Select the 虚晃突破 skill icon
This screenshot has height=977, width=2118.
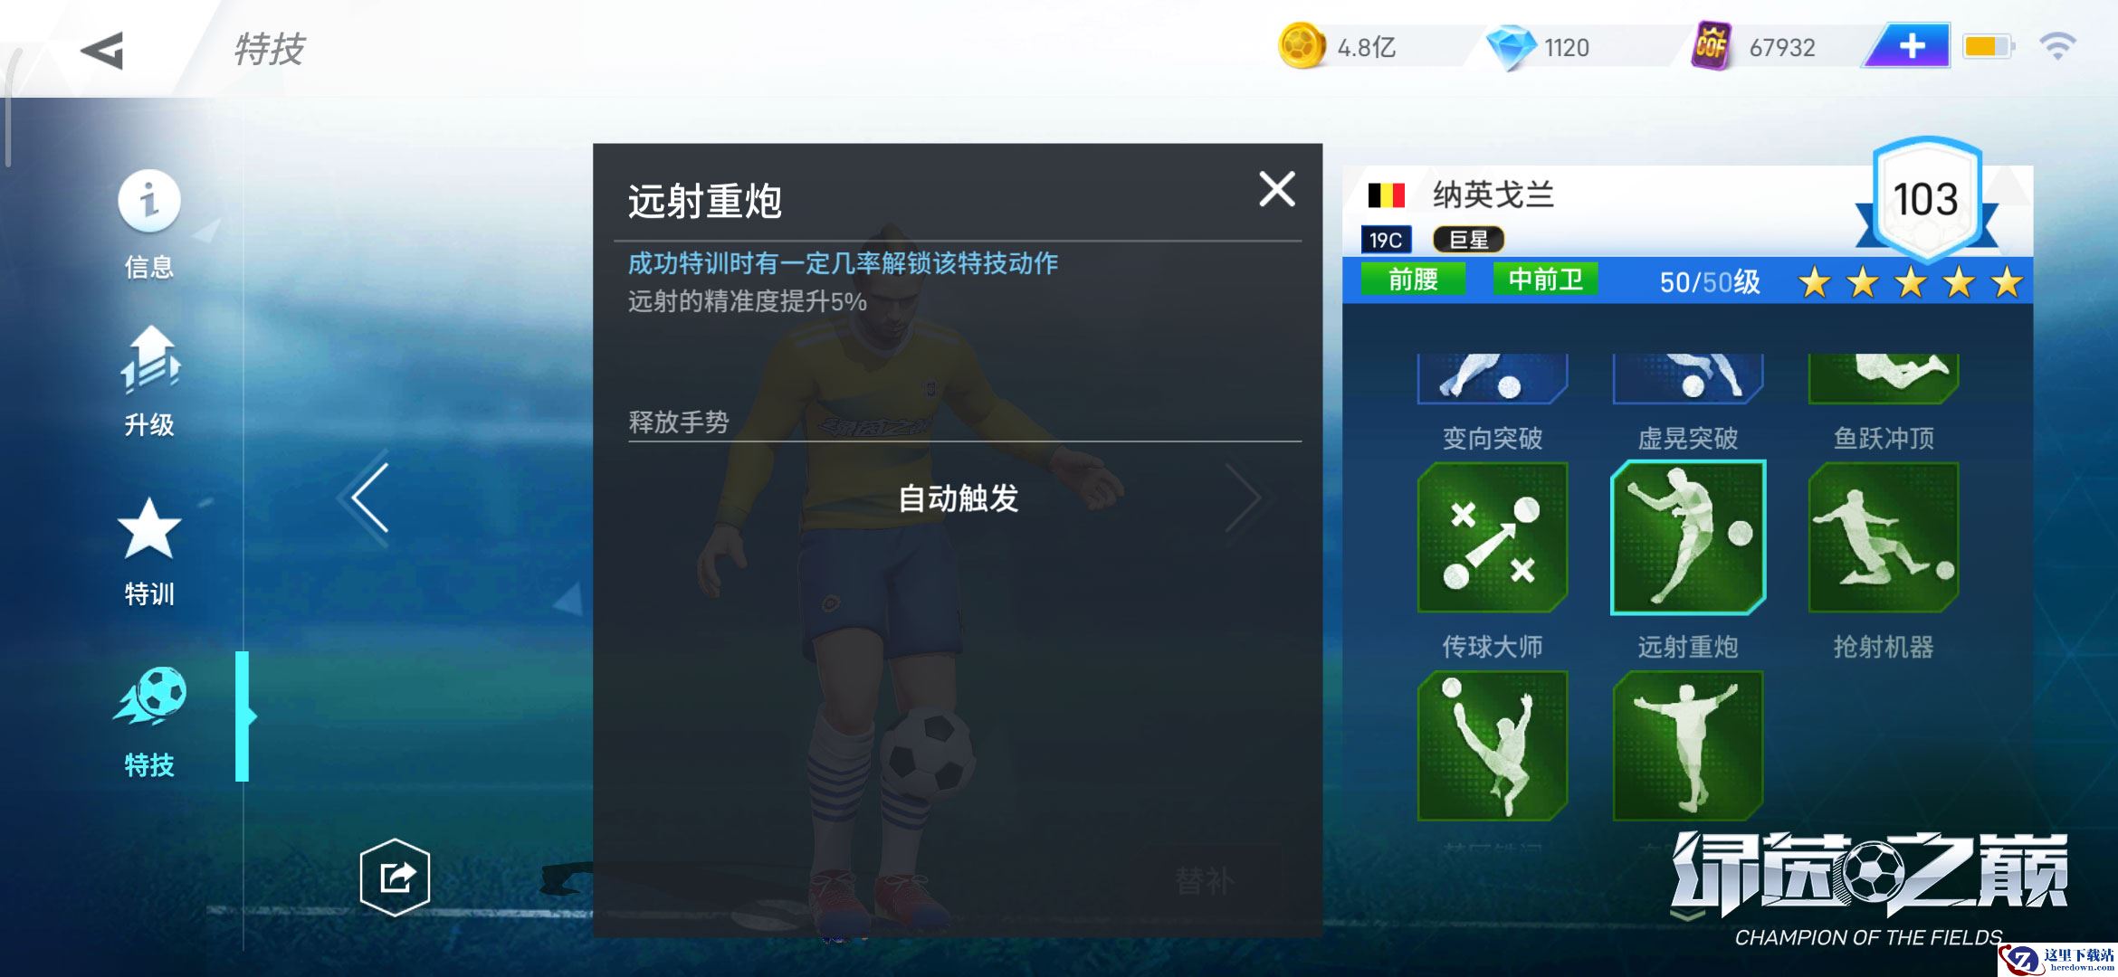tap(1687, 378)
